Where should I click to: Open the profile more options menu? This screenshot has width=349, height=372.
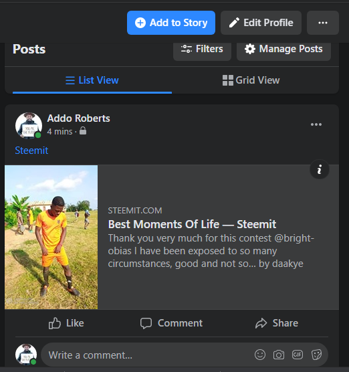pyautogui.click(x=323, y=23)
